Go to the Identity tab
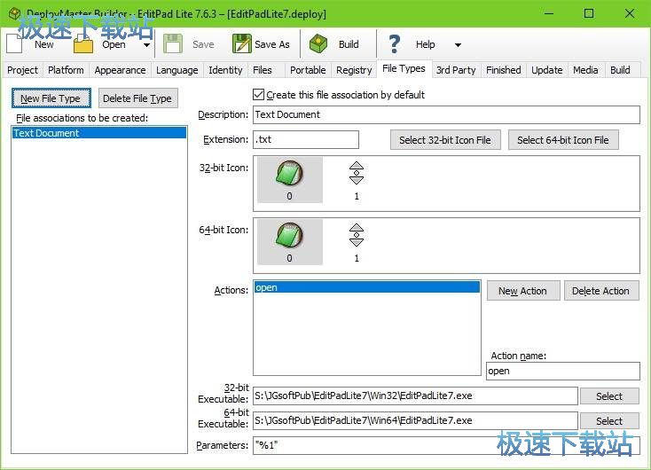The image size is (651, 470). click(x=225, y=70)
